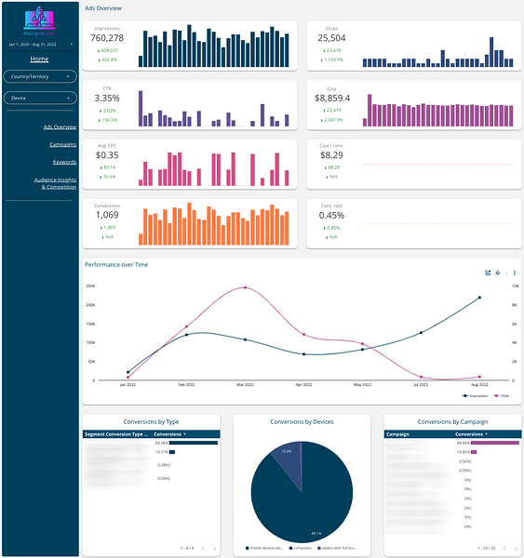Click the Mar 2022 peak point on Clicks line

pos(245,287)
